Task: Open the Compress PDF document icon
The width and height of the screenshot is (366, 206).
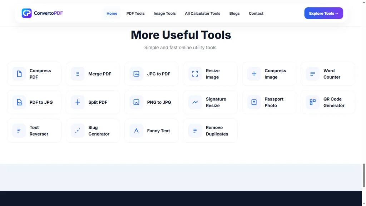Action: pos(19,74)
